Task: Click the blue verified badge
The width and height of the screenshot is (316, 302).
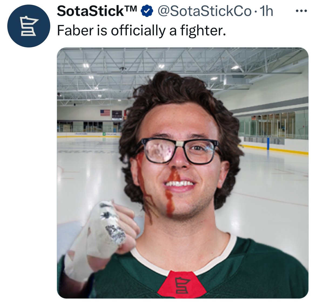Action: tap(147, 11)
